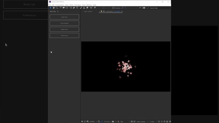This screenshot has height=123, width=219.
Task: Enable the Snapping checkbox
Action: pyautogui.click(x=113, y=8)
